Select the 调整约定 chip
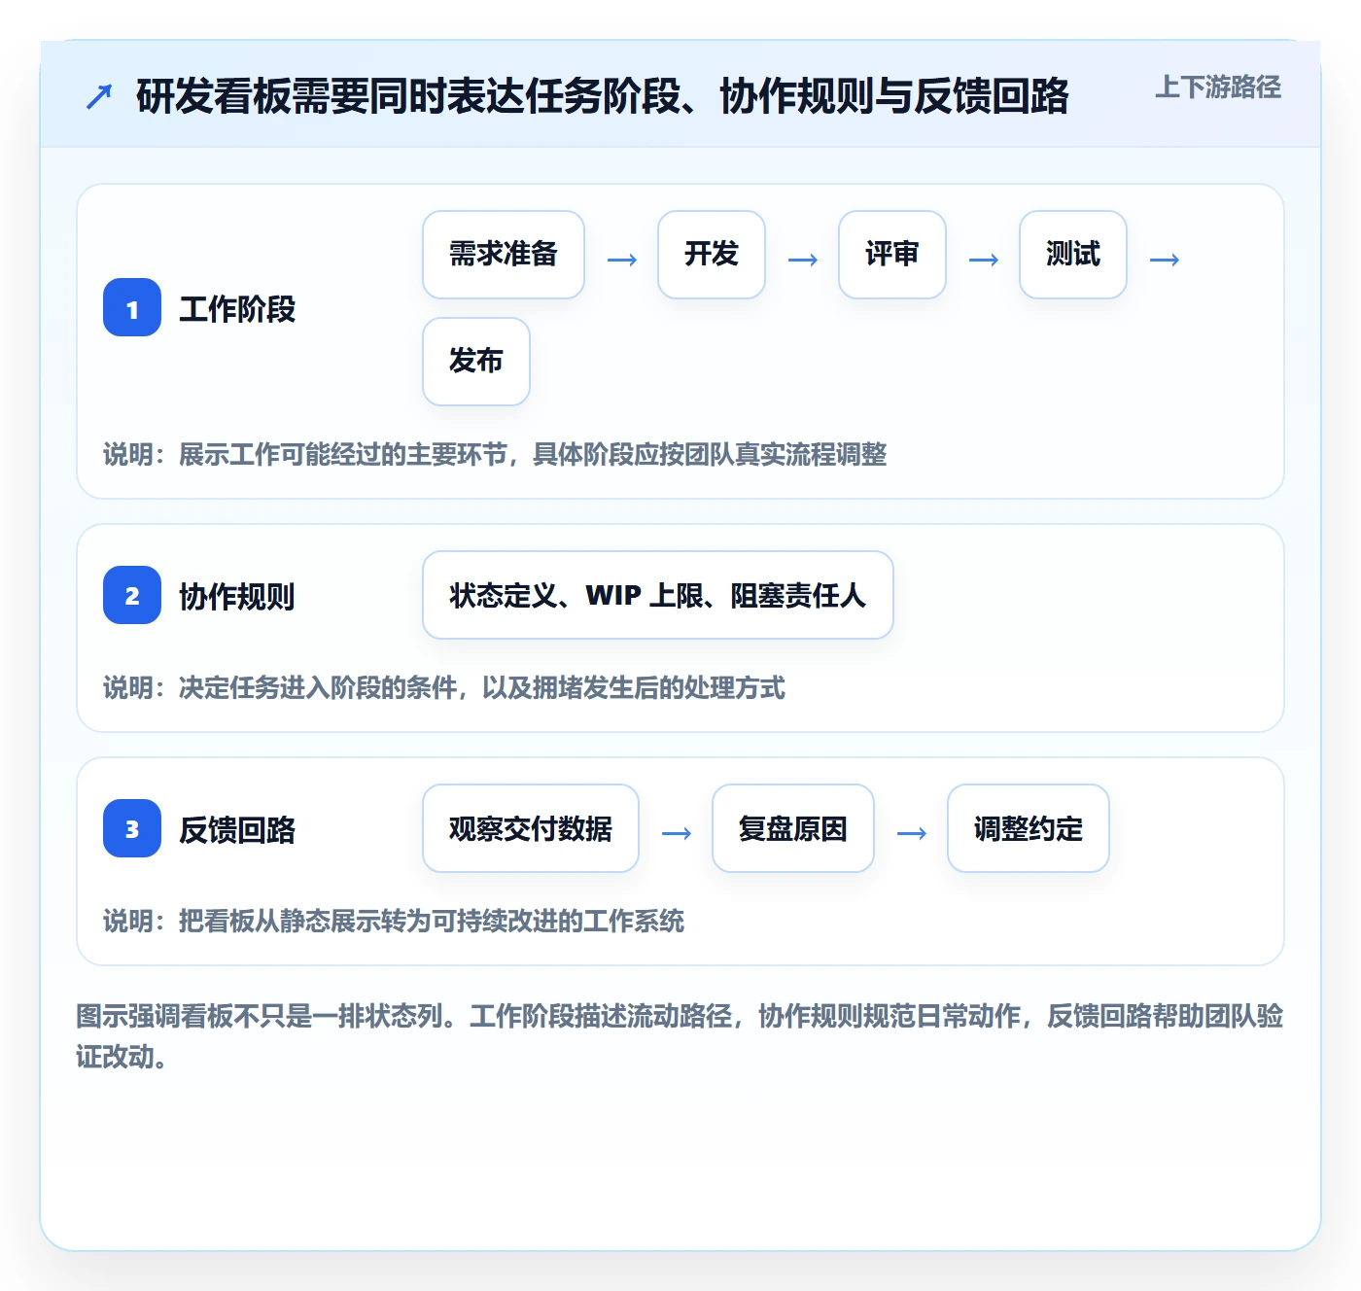Viewport: 1361px width, 1291px height. pos(1029,828)
